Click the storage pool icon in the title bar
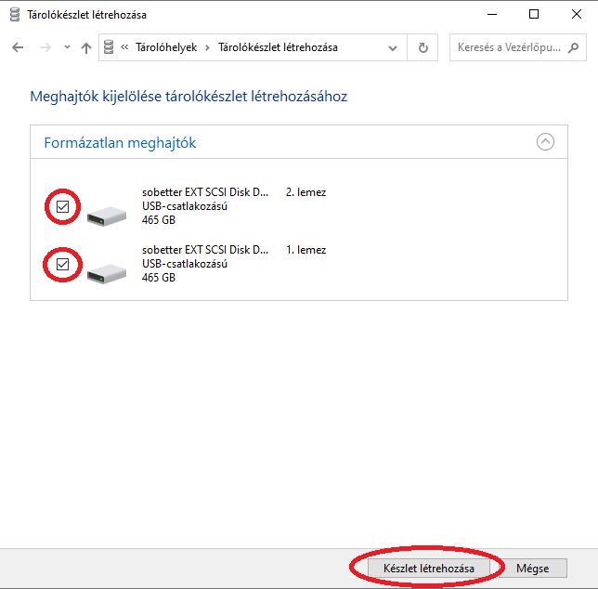 click(13, 15)
